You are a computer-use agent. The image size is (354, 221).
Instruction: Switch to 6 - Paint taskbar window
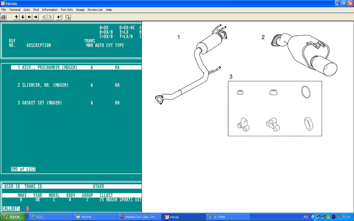pyautogui.click(x=228, y=217)
